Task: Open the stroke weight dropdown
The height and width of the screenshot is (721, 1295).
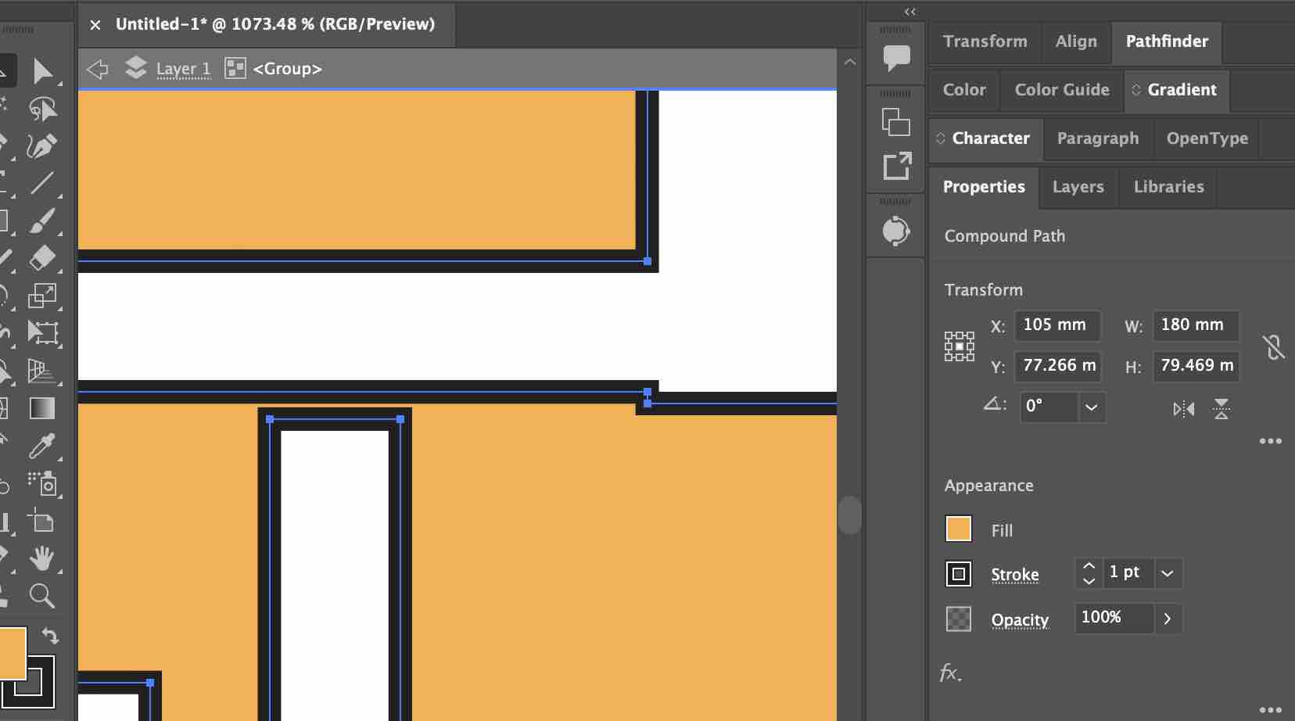Action: (x=1168, y=573)
